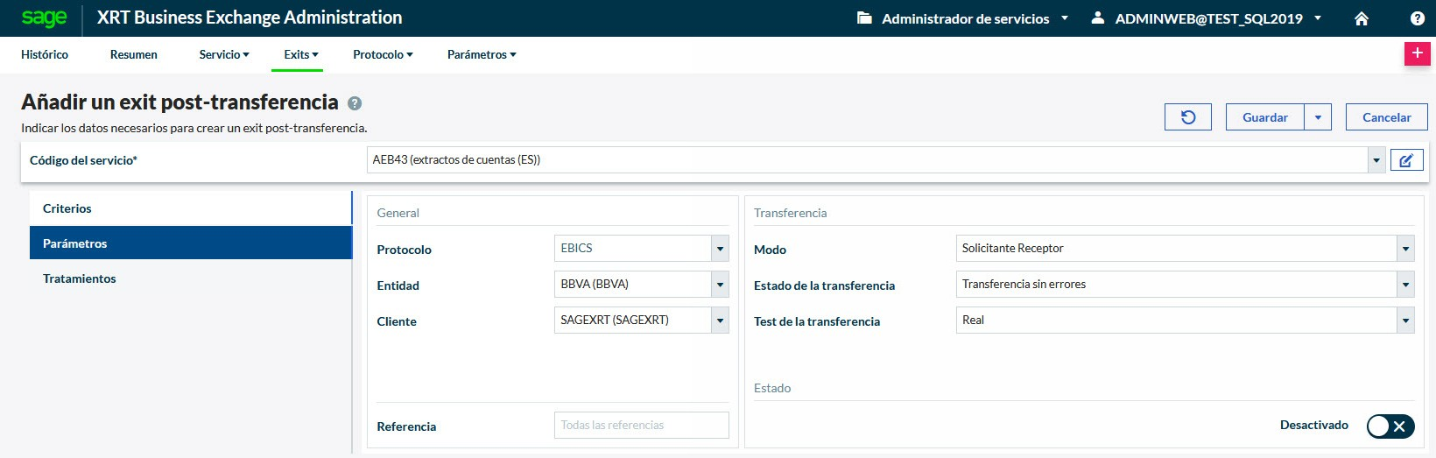Viewport: 1436px width, 458px height.
Task: Click the user profile icon
Action: click(1097, 18)
